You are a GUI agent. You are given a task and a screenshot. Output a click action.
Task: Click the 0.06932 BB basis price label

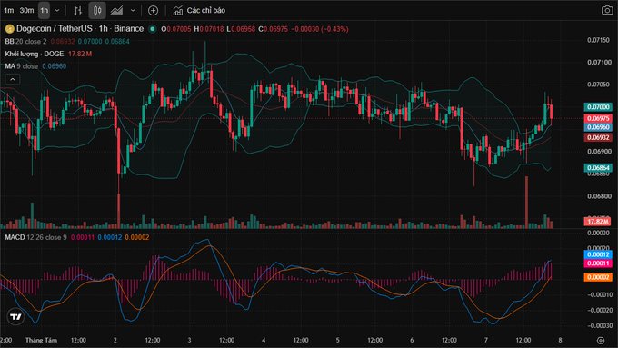[x=598, y=137]
